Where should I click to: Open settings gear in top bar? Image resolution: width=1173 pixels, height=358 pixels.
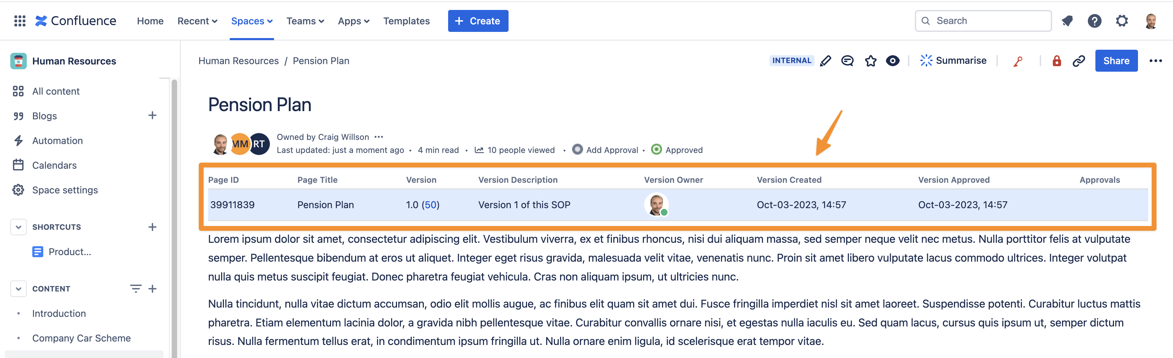(1121, 21)
